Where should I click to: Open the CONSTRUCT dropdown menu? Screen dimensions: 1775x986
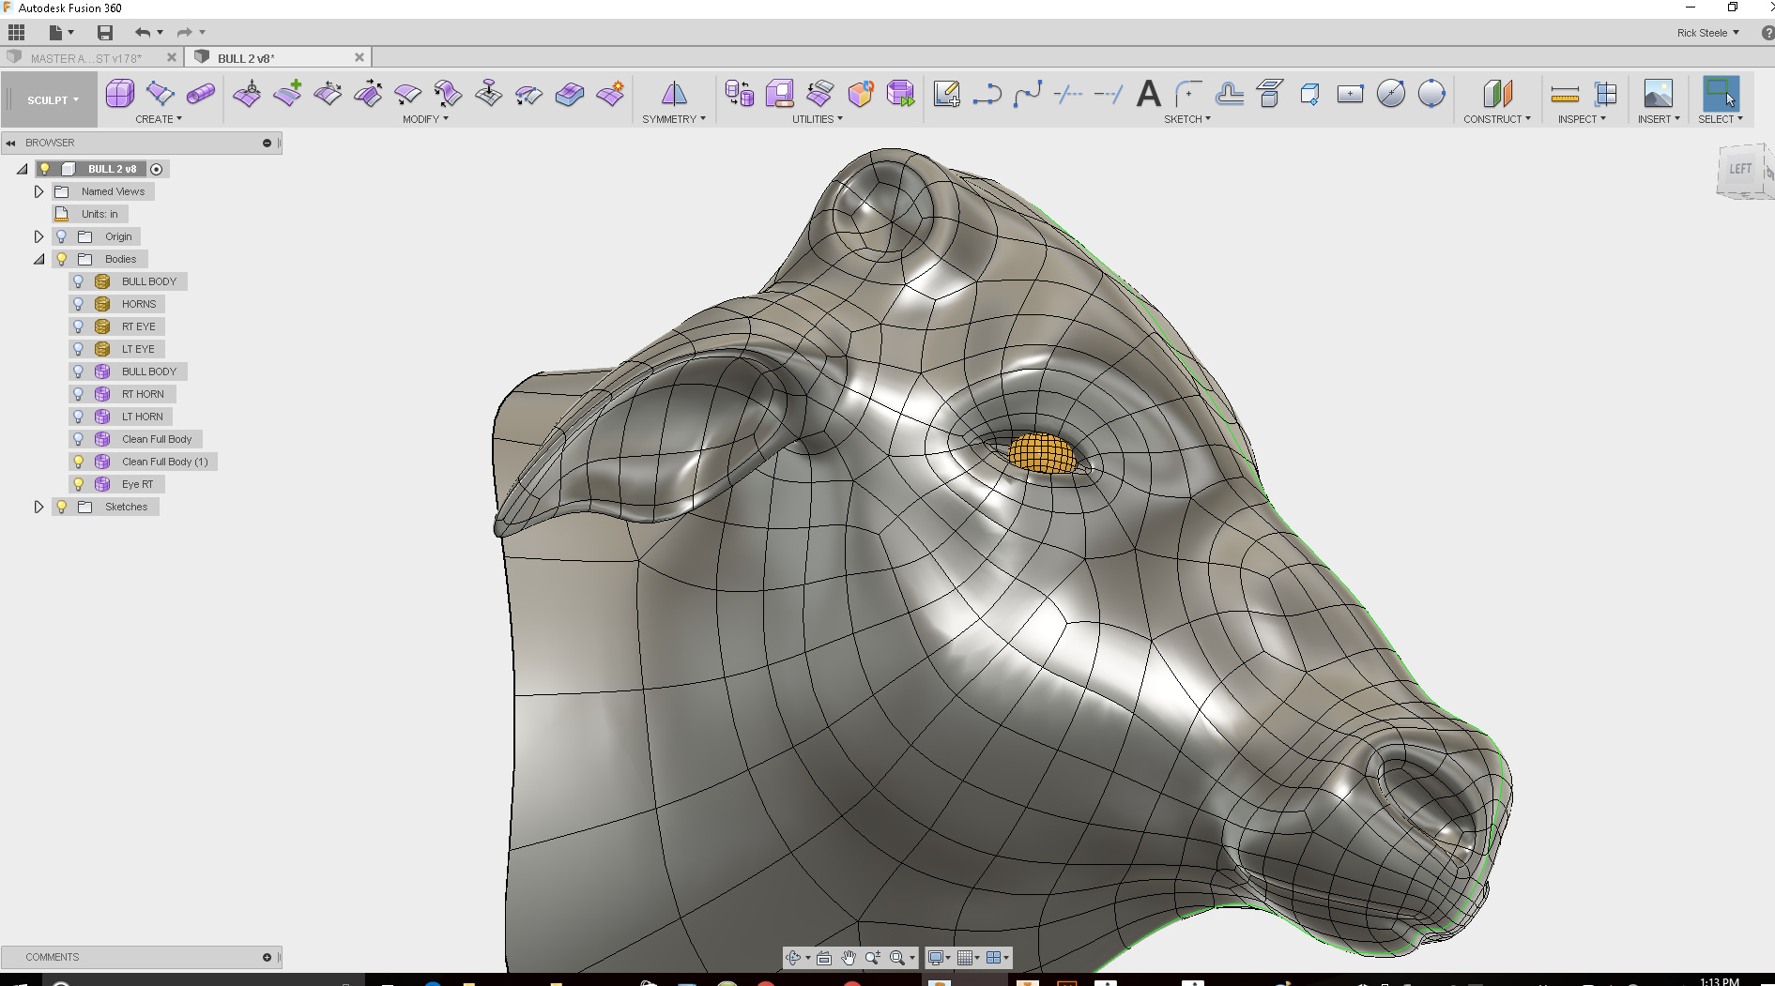tap(1498, 118)
